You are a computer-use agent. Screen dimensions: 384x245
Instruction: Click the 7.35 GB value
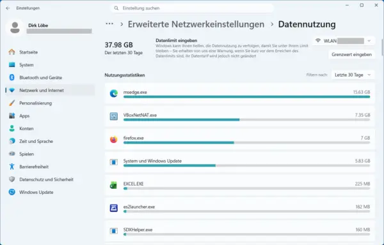(362, 115)
